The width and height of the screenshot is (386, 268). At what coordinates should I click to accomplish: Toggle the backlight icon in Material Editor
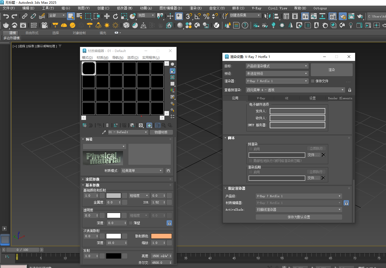(x=172, y=71)
